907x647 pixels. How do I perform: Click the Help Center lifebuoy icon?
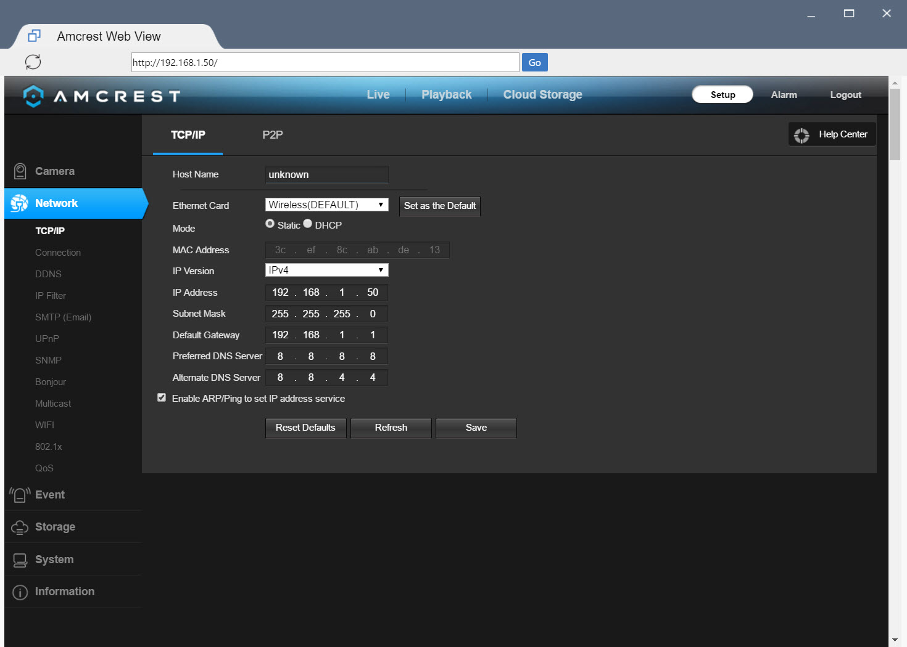(801, 135)
